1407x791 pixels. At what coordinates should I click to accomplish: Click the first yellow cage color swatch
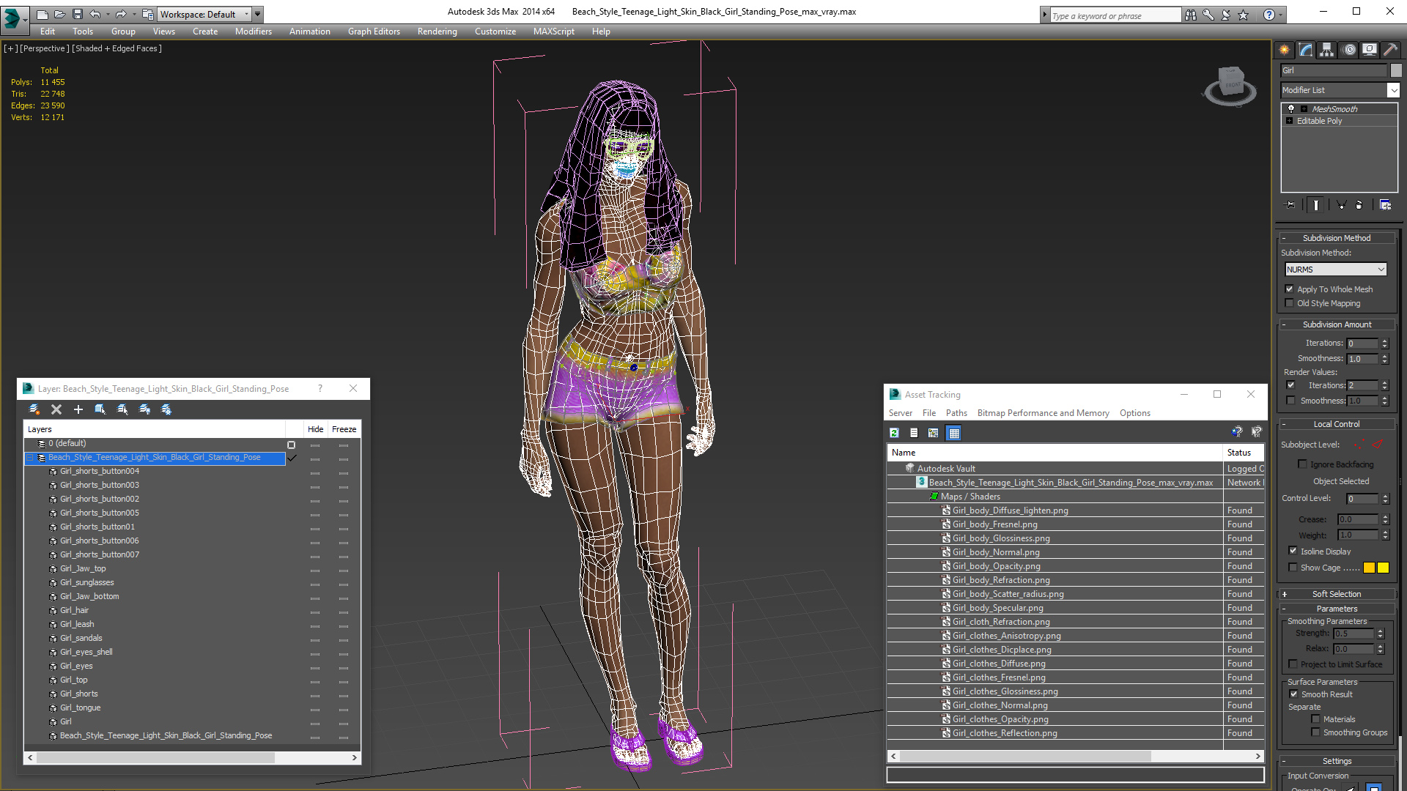(1369, 568)
